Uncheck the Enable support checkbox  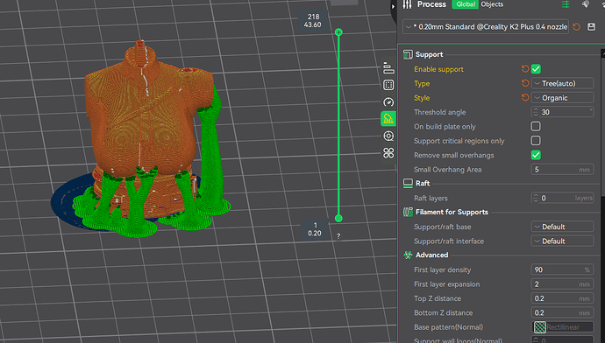click(536, 69)
